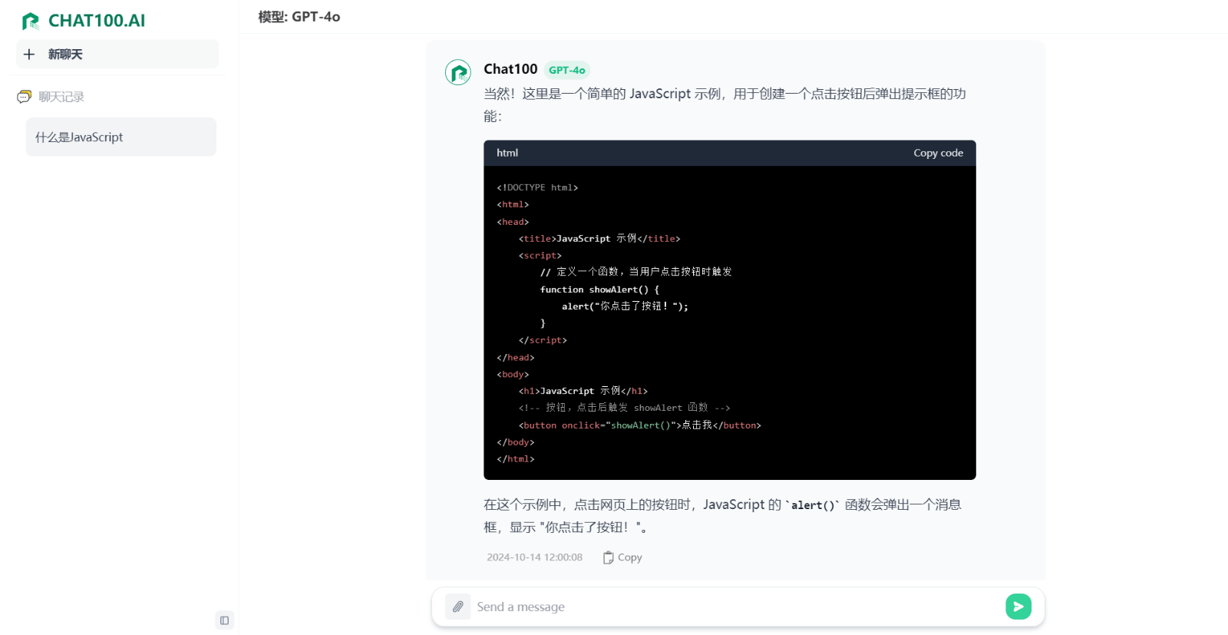Start a new chat with 新聊天 button
Screen dimensions: 1228x635
pyautogui.click(x=117, y=55)
